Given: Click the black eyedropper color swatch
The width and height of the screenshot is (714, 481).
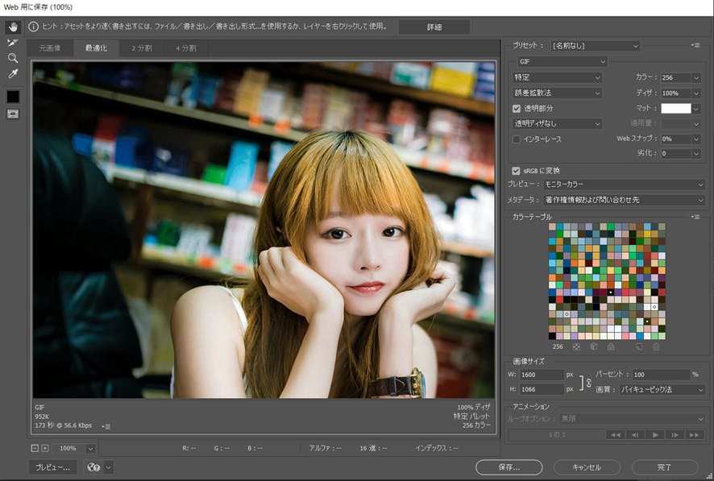Looking at the screenshot, I should pyautogui.click(x=13, y=96).
